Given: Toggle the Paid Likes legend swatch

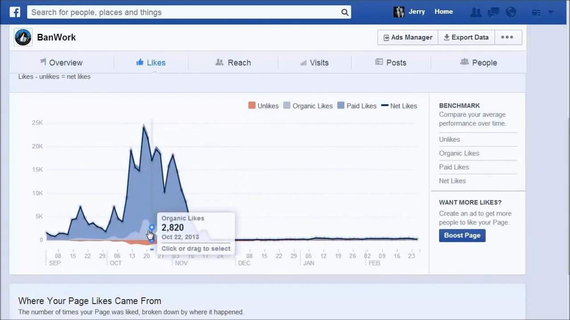Looking at the screenshot, I should [x=341, y=106].
